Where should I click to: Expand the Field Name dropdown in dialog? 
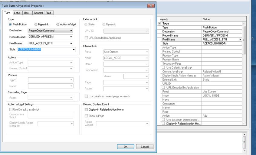pos(71,43)
